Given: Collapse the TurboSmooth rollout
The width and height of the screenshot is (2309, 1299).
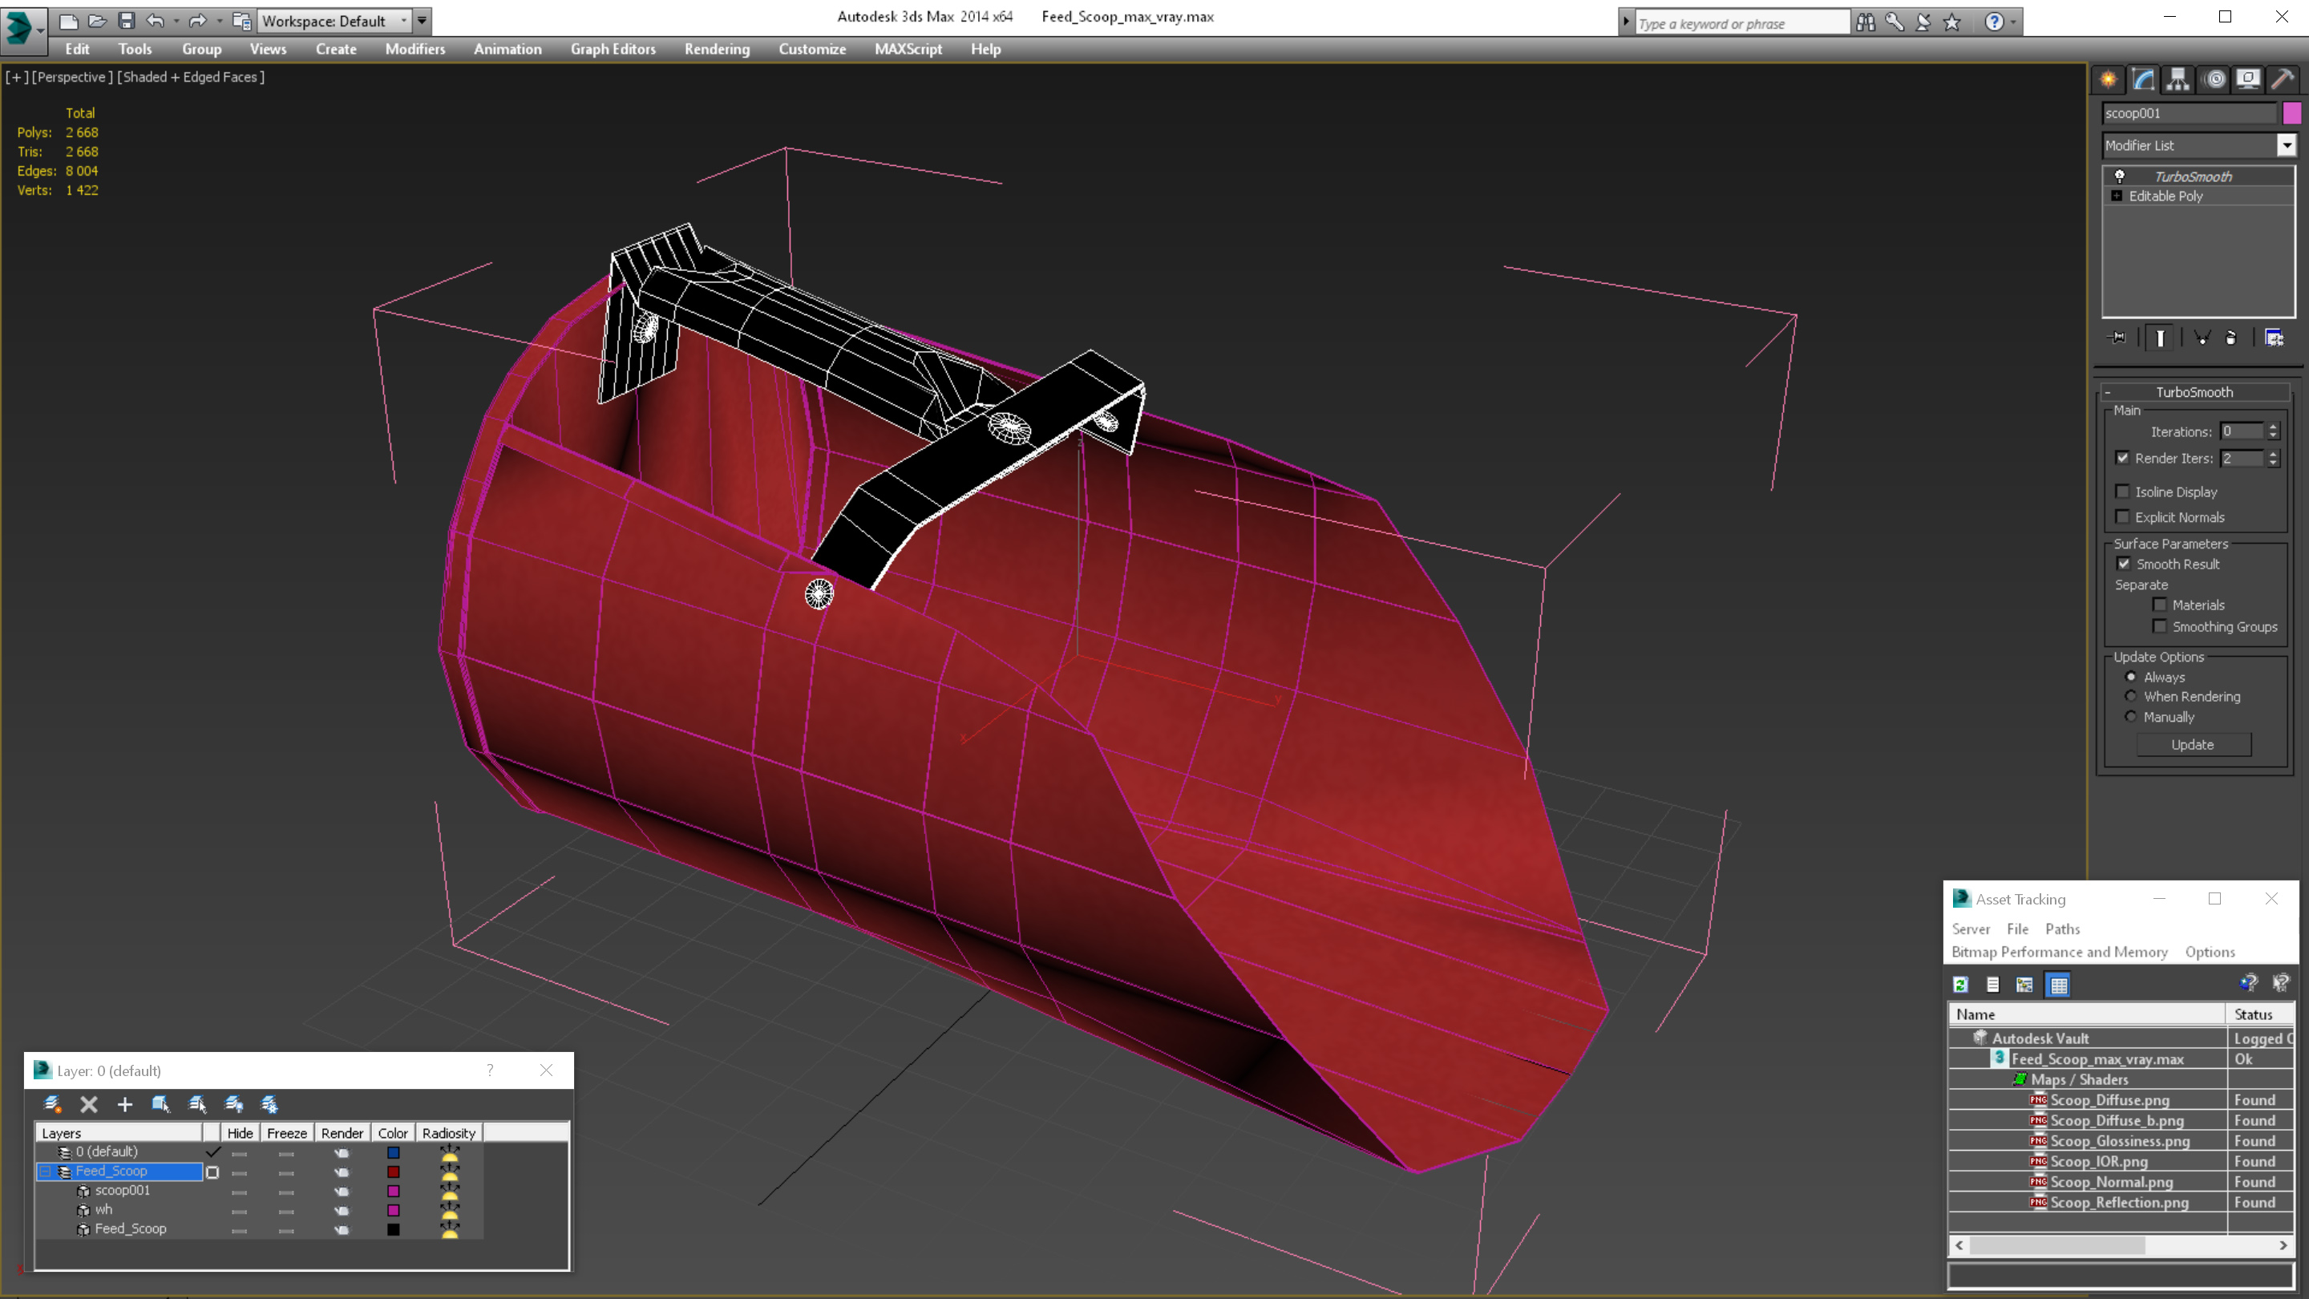Looking at the screenshot, I should pyautogui.click(x=2107, y=392).
